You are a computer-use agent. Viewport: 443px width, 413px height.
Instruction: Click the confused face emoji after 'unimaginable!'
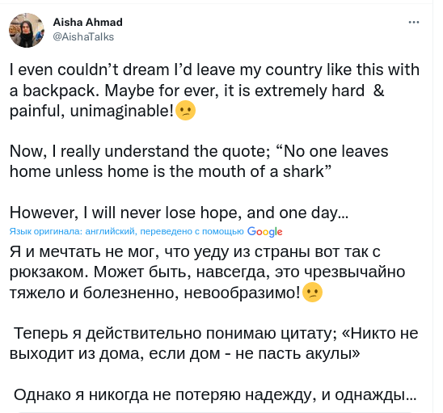186,111
